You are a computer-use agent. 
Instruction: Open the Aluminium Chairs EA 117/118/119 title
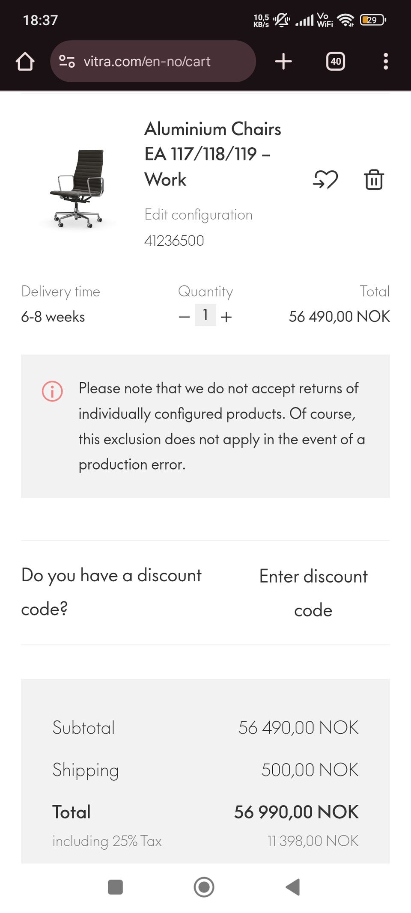click(212, 154)
